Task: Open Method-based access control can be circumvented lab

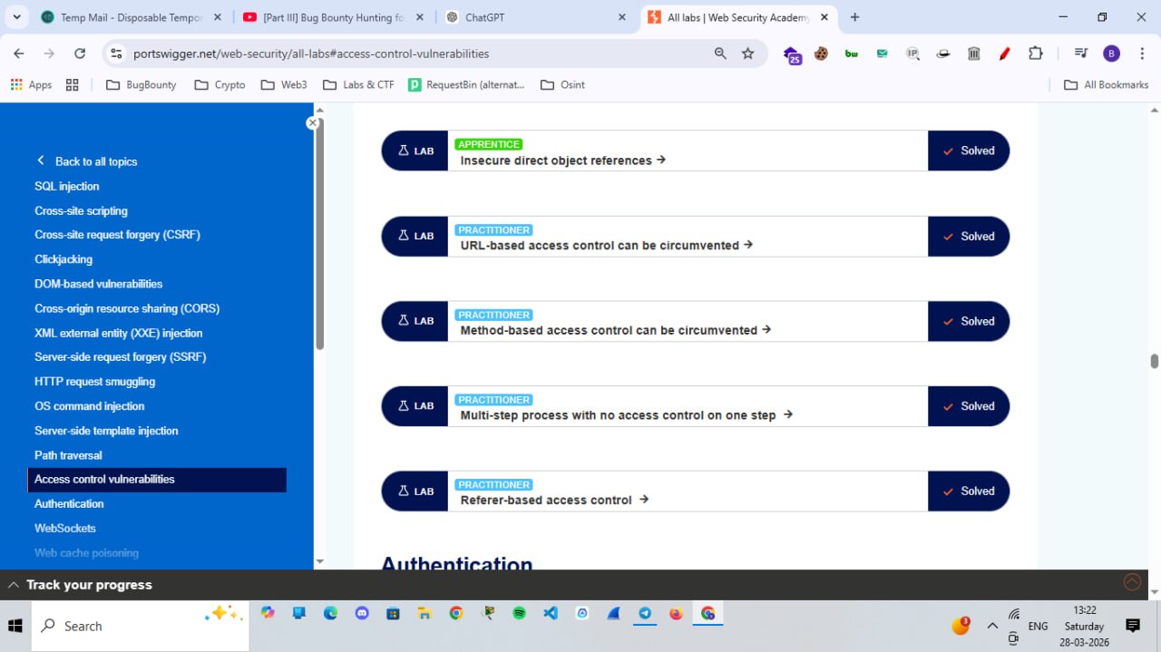Action: (x=616, y=330)
